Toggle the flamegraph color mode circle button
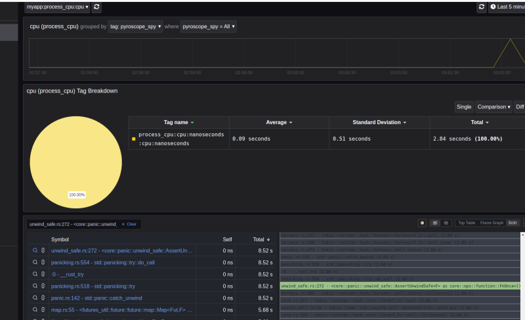The width and height of the screenshot is (525, 320). pos(422,223)
